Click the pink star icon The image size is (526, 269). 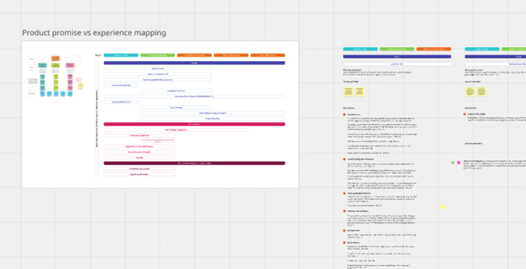(x=459, y=163)
